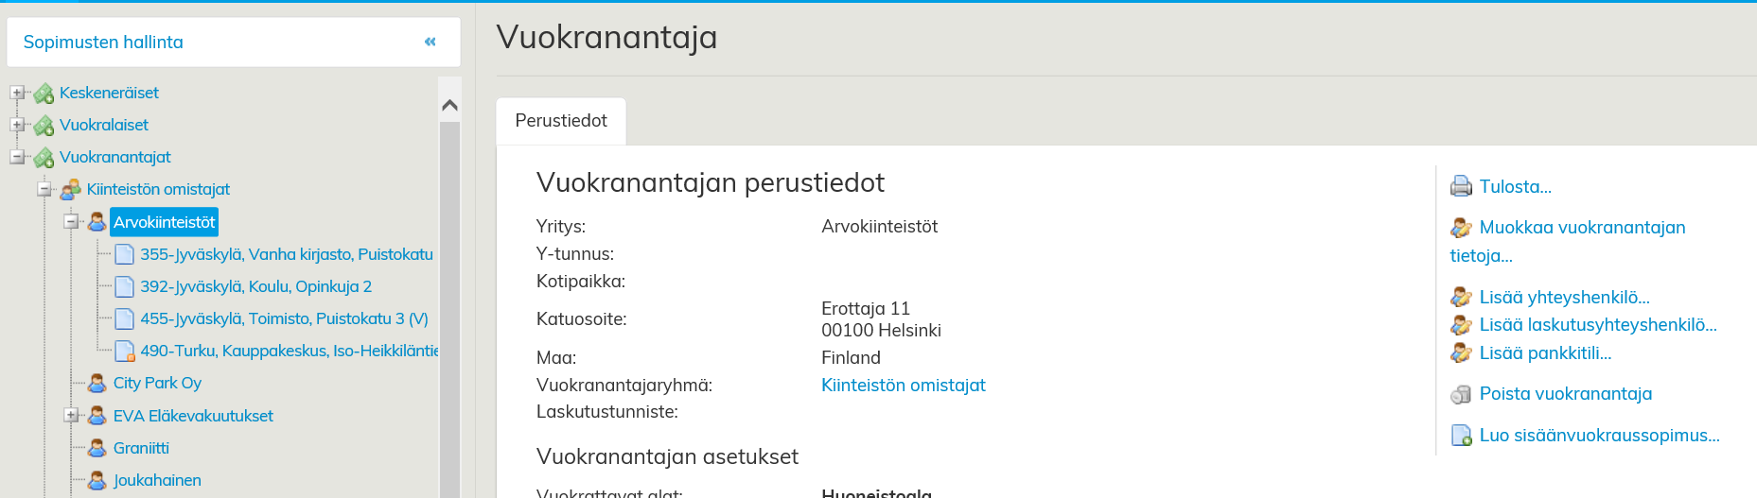Click the person icon next to City Park Oy
Image resolution: width=1757 pixels, height=498 pixels.
click(x=97, y=384)
